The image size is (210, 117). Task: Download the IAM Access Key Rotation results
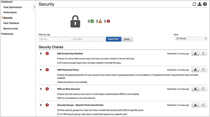pyautogui.click(x=195, y=54)
